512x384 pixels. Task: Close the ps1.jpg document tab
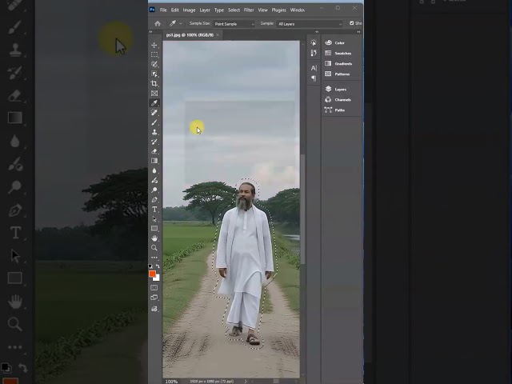coord(218,35)
